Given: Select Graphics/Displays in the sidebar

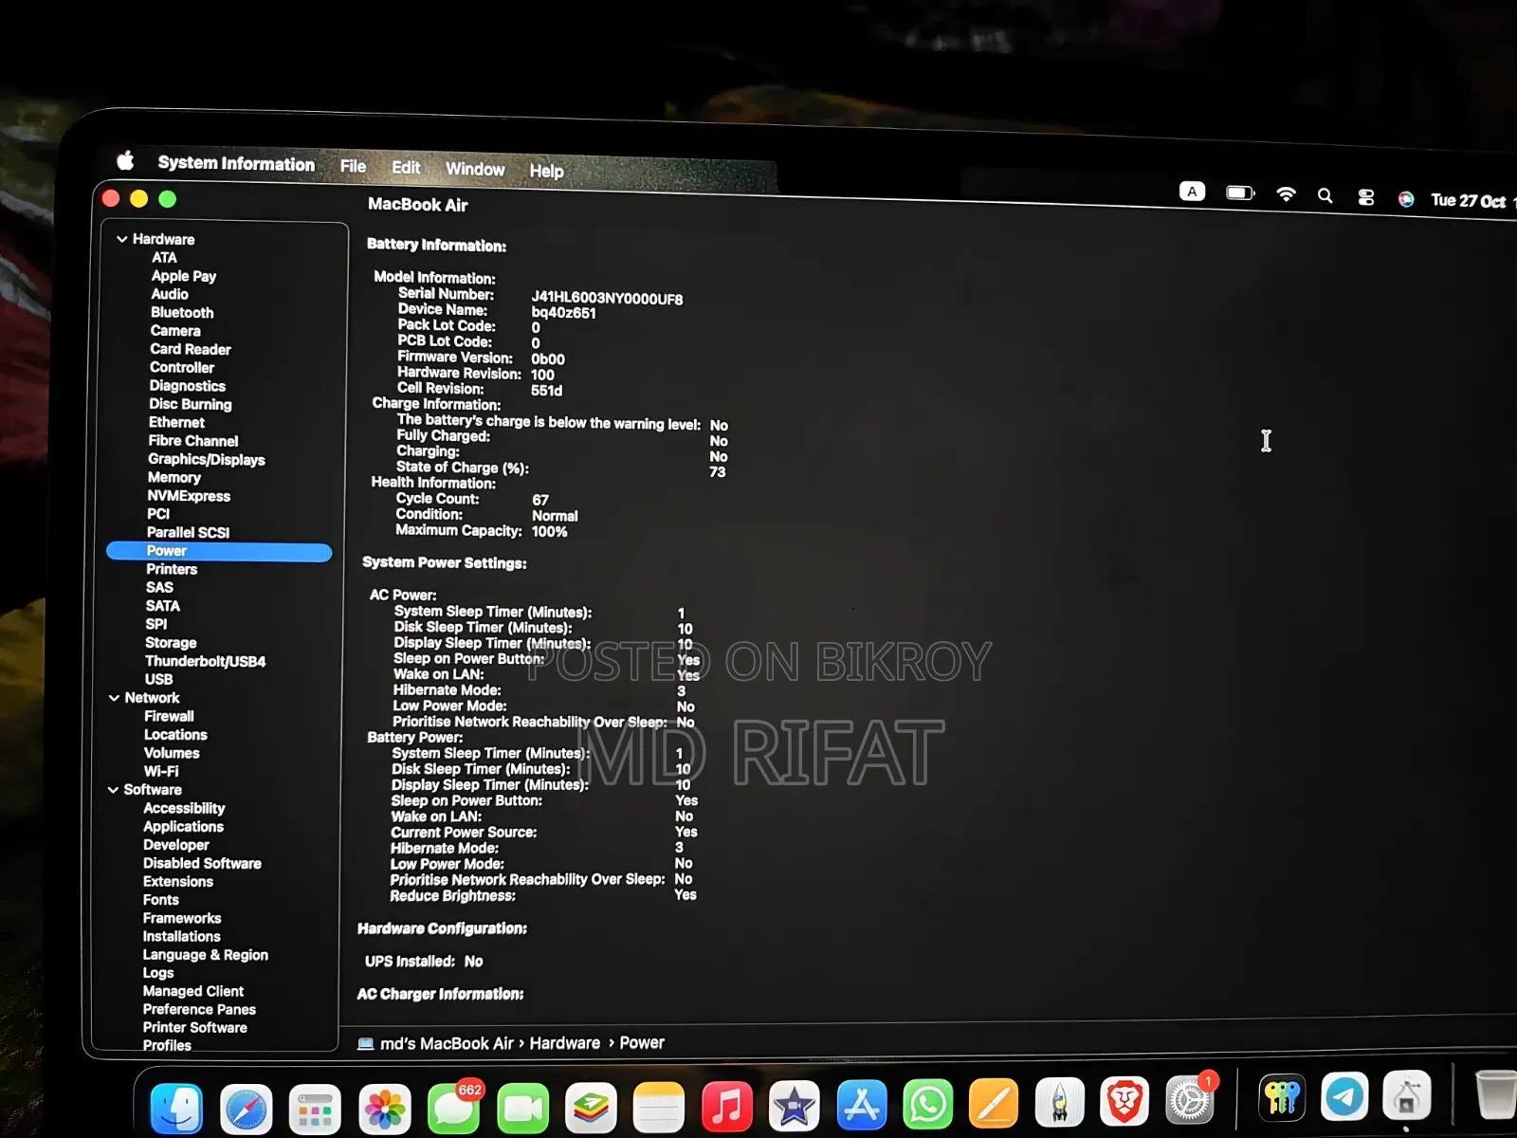Looking at the screenshot, I should point(206,459).
